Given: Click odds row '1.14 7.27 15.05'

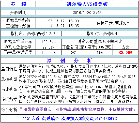Looking at the screenshot, I should click(x=61, y=26).
